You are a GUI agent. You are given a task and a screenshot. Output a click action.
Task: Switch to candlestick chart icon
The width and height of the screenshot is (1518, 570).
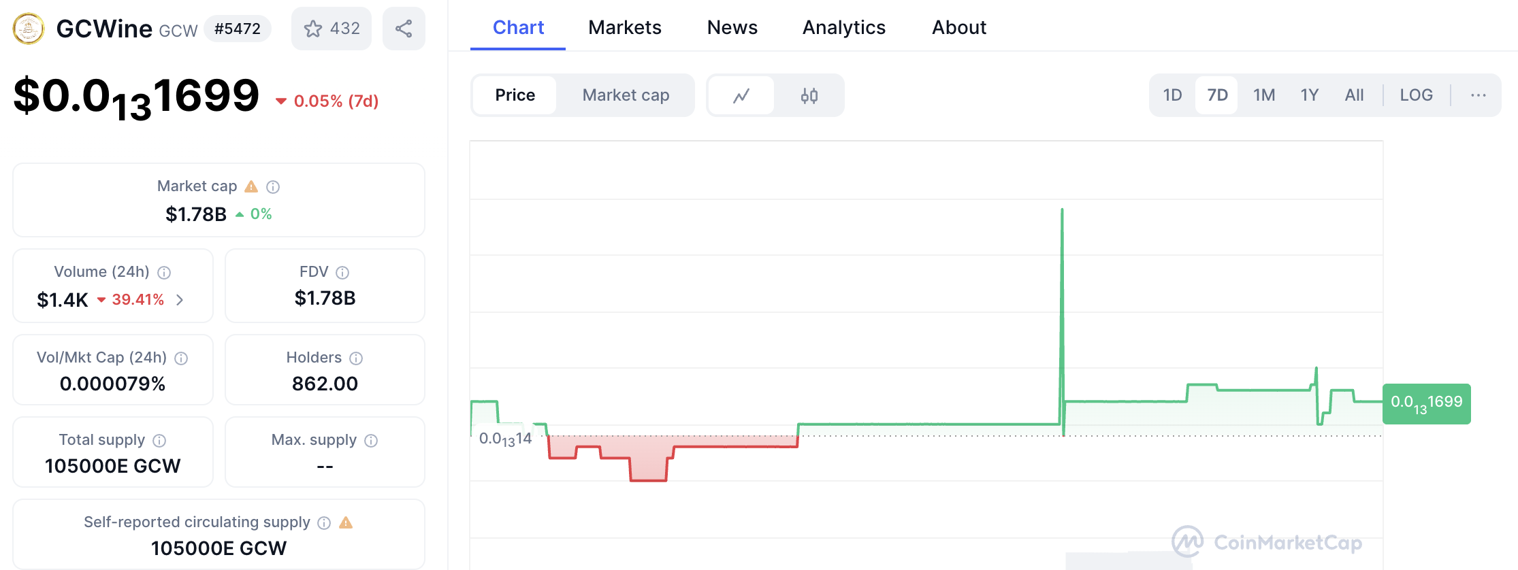[809, 95]
